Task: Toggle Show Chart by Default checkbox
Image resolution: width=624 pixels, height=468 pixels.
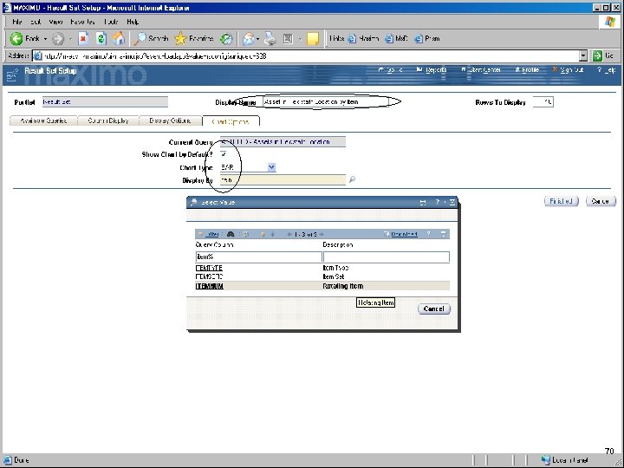Action: pyautogui.click(x=224, y=154)
